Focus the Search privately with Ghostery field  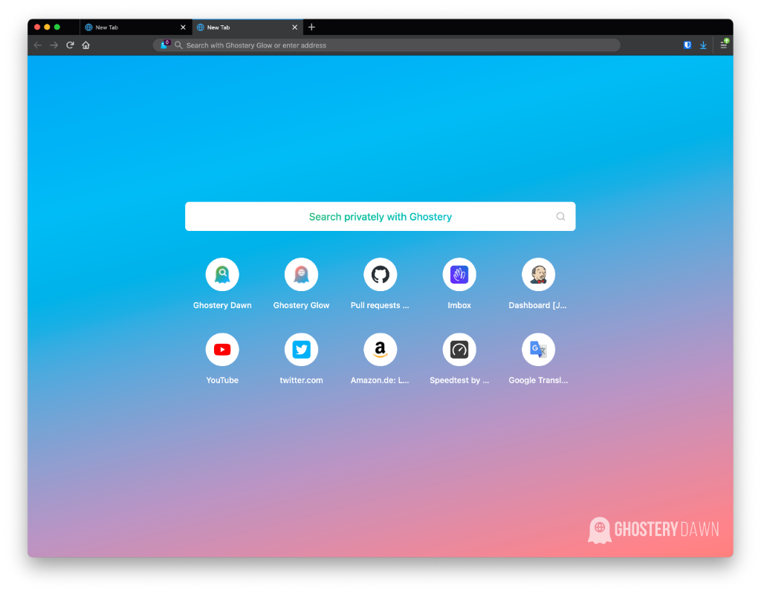point(380,216)
